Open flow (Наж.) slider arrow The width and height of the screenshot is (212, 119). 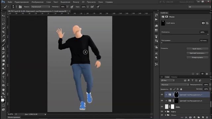[x=88, y=7]
